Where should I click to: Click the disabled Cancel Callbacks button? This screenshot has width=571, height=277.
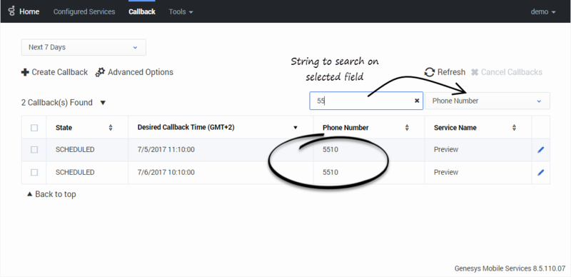tap(507, 72)
